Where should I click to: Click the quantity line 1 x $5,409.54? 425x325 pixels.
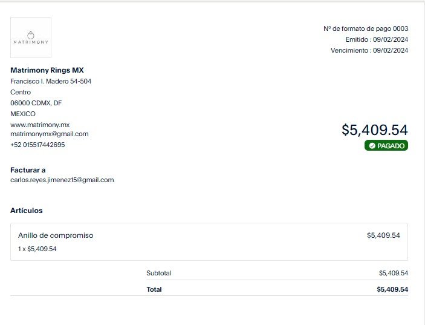[x=37, y=249]
